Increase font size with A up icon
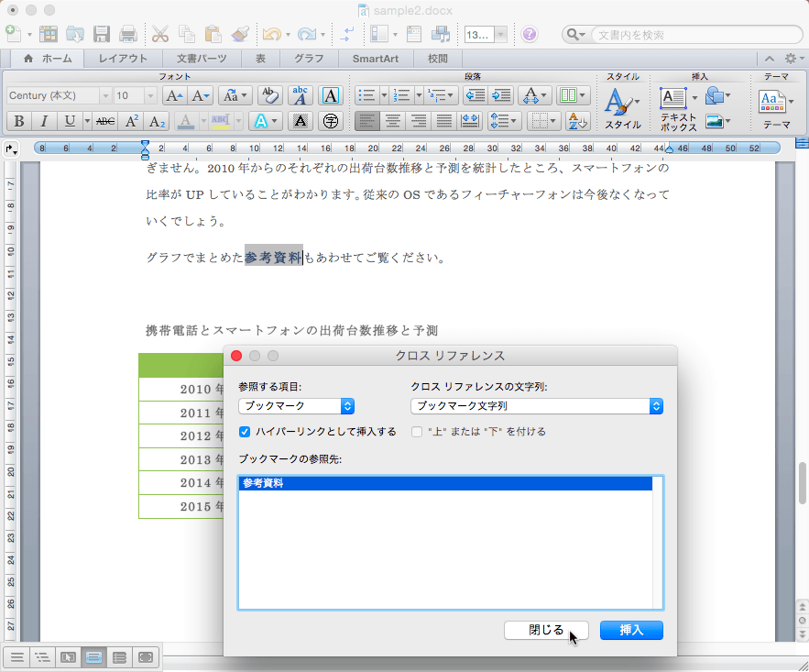The height and width of the screenshot is (672, 809). coord(174,95)
